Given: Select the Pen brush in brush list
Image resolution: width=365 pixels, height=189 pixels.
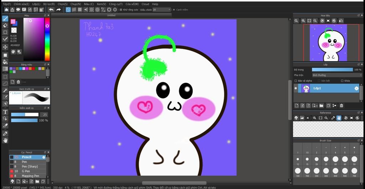Looking at the screenshot, I should (x=28, y=162).
